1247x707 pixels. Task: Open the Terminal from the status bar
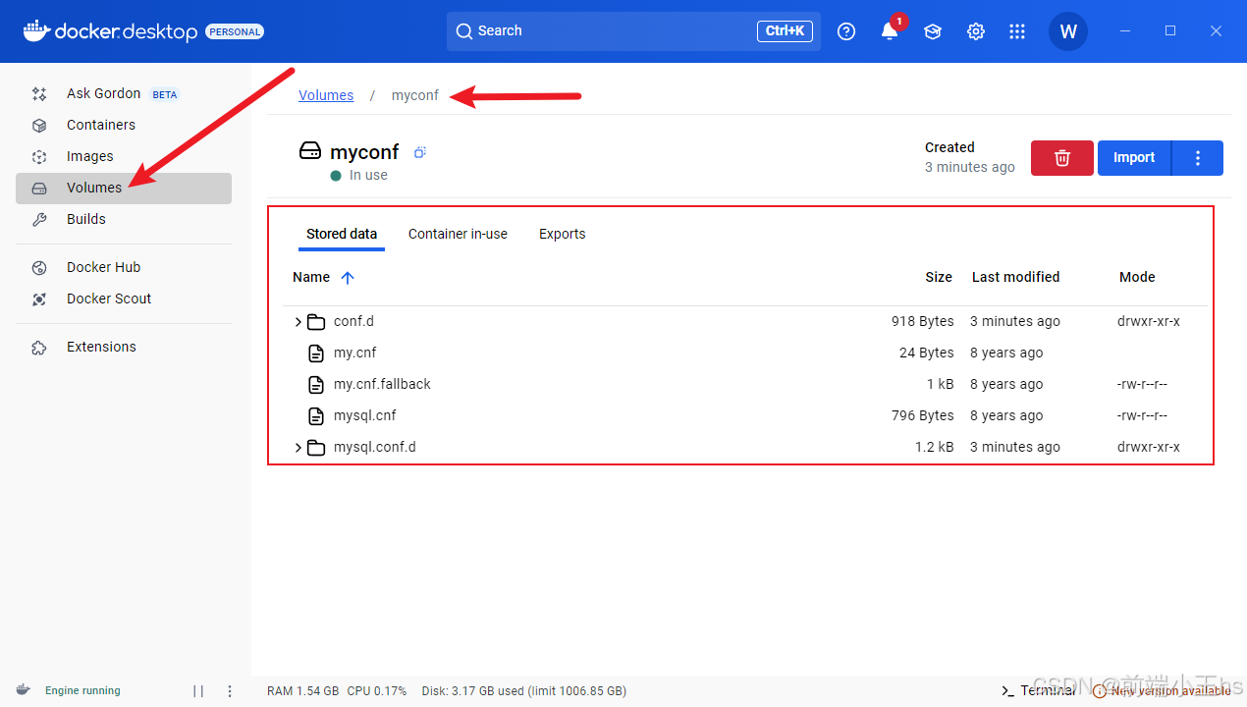click(x=1038, y=691)
